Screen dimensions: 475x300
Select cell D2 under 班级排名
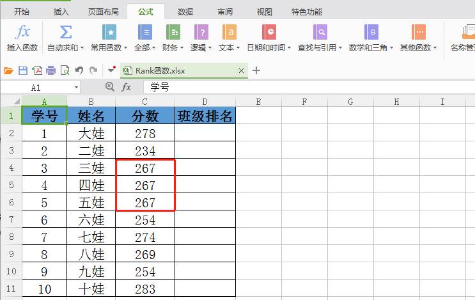[205, 132]
